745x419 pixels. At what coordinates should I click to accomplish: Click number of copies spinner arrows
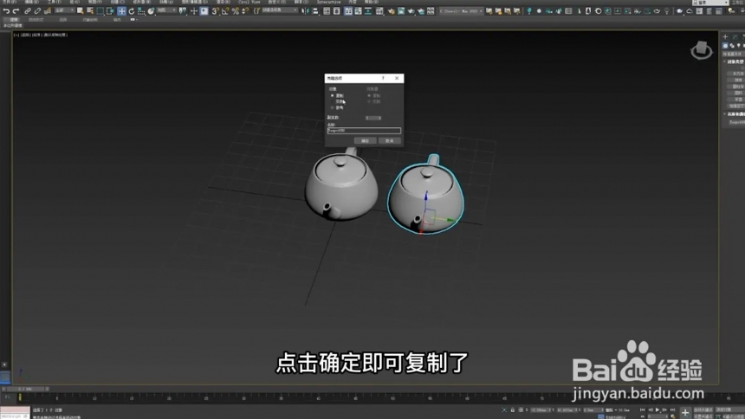click(379, 118)
